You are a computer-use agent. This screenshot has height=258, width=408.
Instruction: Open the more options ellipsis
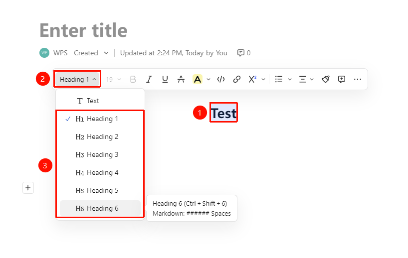(358, 79)
